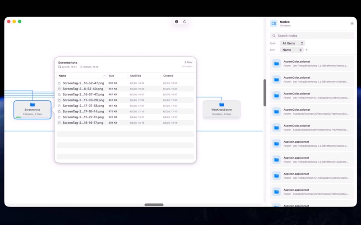This screenshot has height=225, width=361.
Task: Select the file name ScreenTag-2...17-07-55.png
Action: click(x=83, y=106)
